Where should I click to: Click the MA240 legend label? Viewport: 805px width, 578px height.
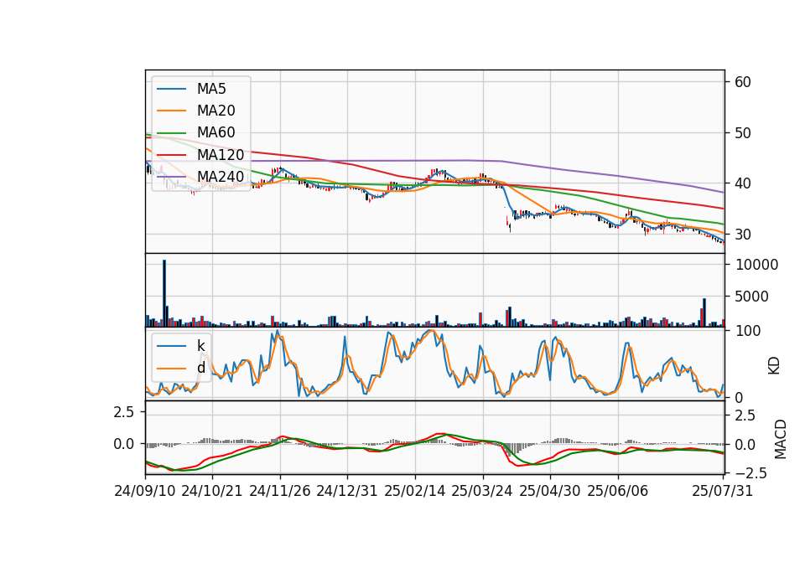pos(221,177)
